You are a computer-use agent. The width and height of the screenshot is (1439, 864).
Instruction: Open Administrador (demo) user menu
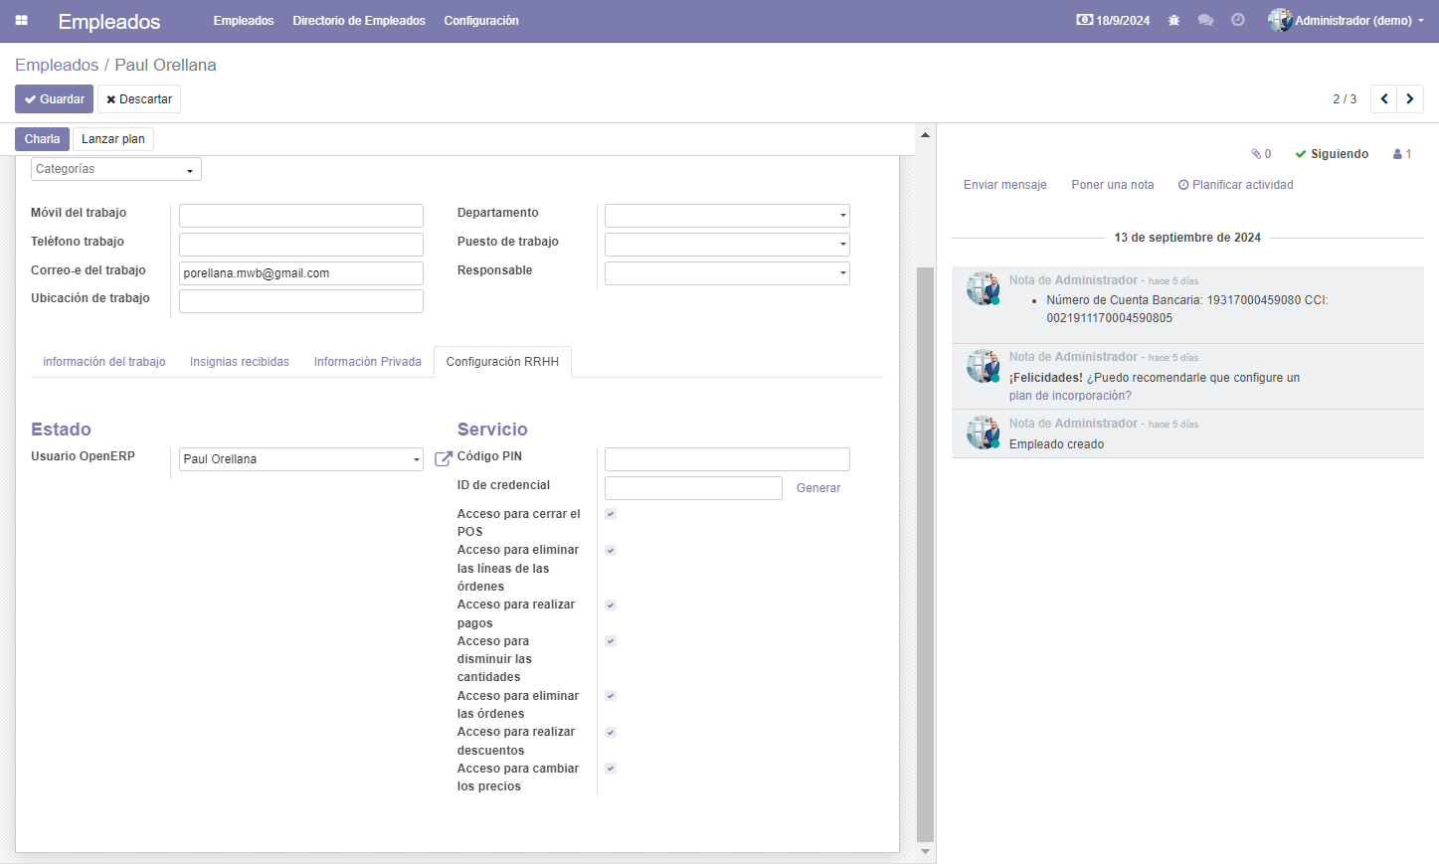[1347, 20]
